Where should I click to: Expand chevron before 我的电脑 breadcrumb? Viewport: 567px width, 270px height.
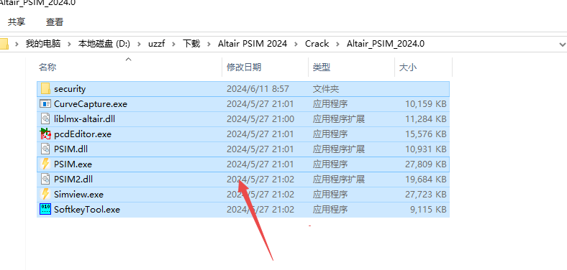(17, 44)
